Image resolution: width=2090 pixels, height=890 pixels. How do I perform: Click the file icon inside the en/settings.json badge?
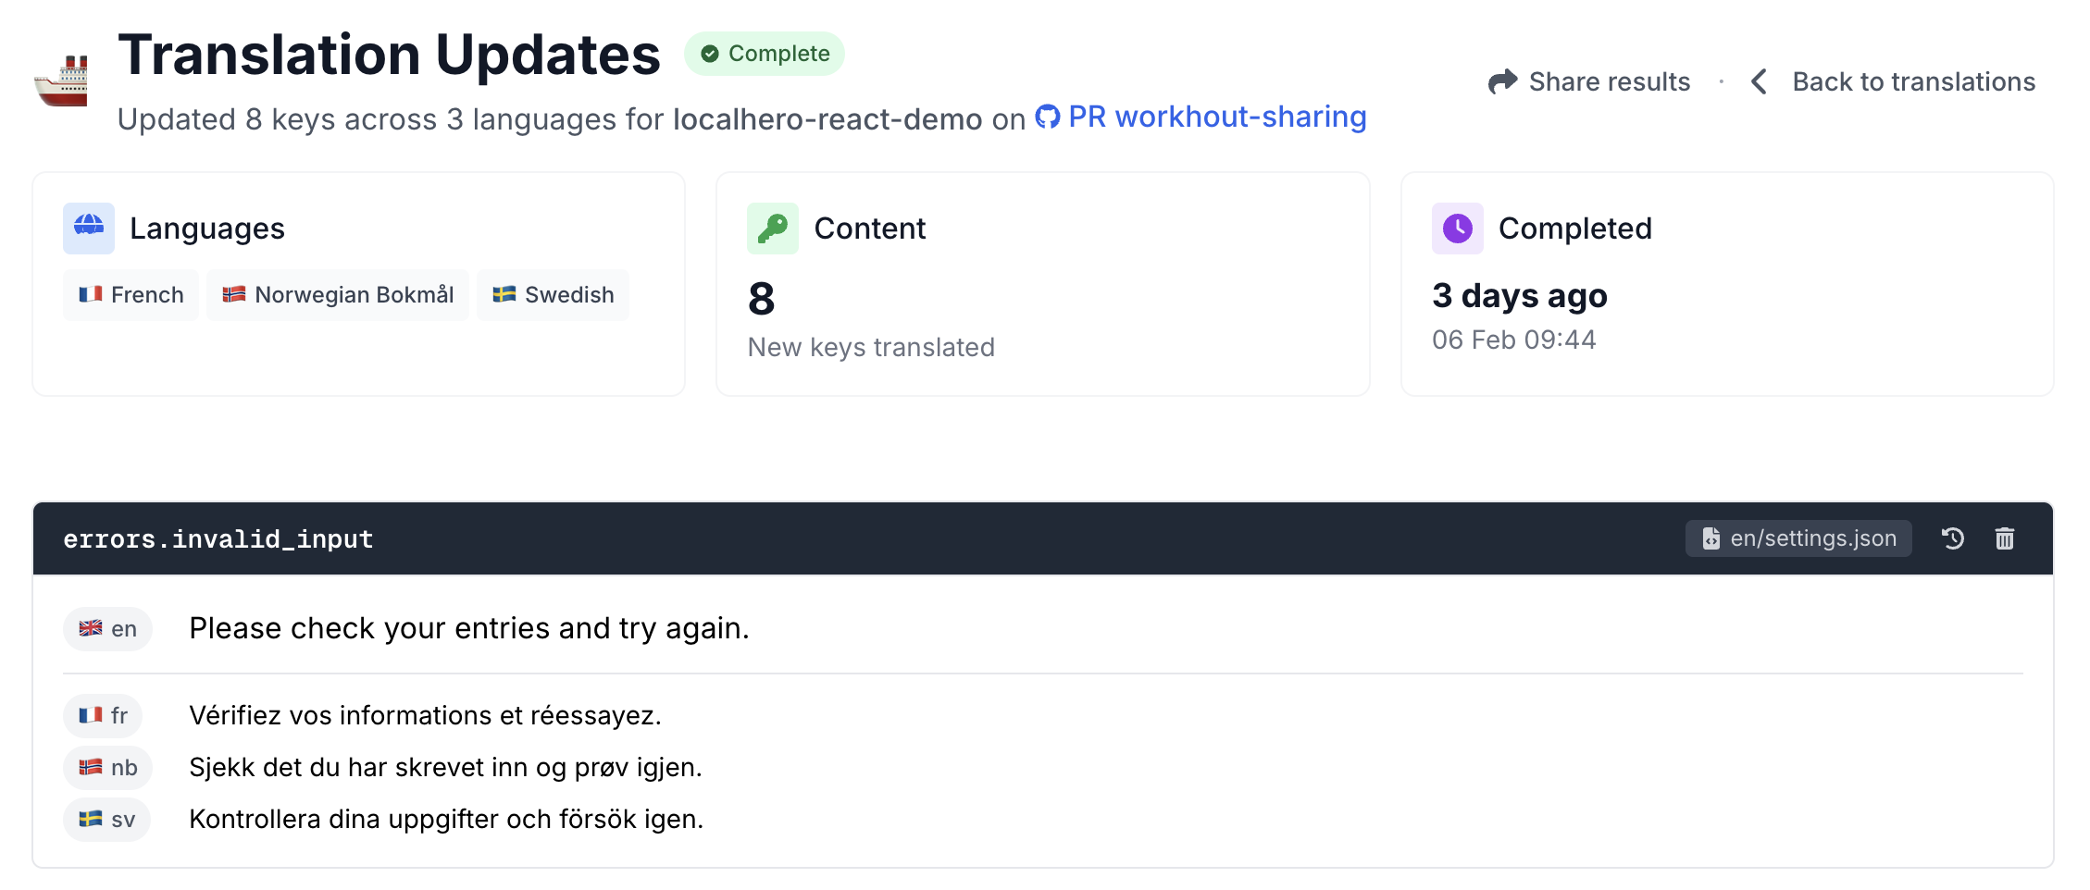tap(1711, 538)
